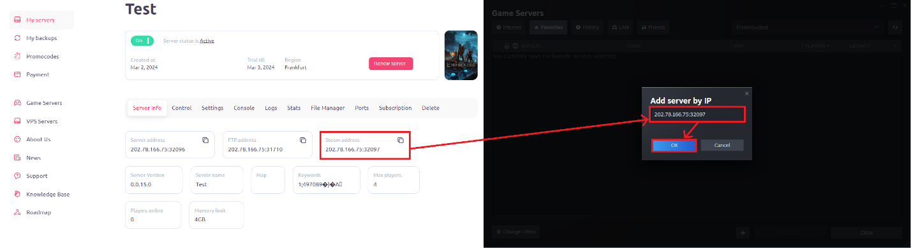
Task: Click Server Version value 0.0.15.0
Action: [141, 184]
